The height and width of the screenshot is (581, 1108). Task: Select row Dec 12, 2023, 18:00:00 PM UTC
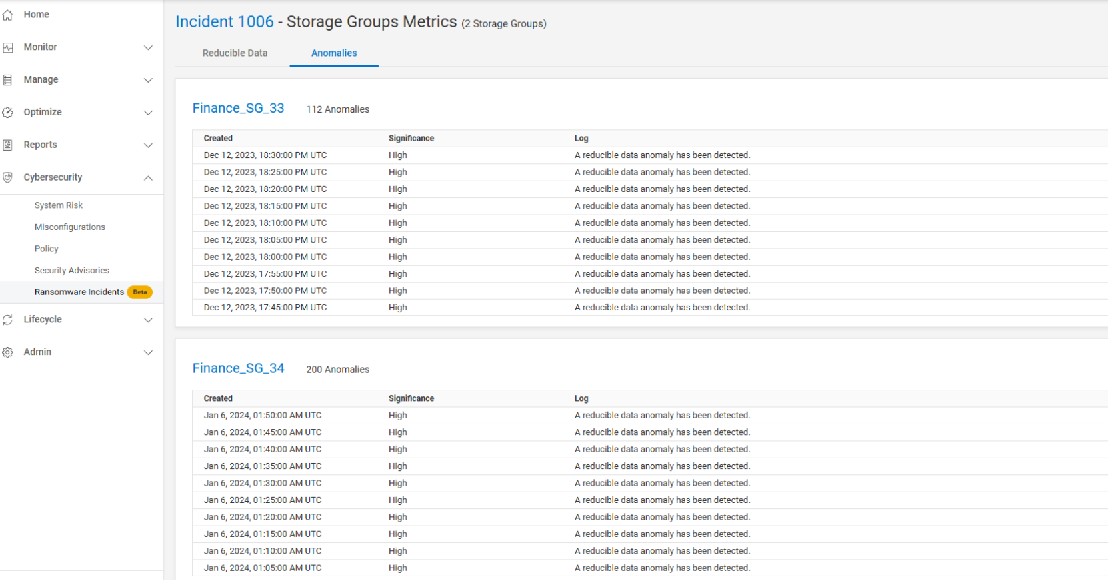tap(650, 257)
